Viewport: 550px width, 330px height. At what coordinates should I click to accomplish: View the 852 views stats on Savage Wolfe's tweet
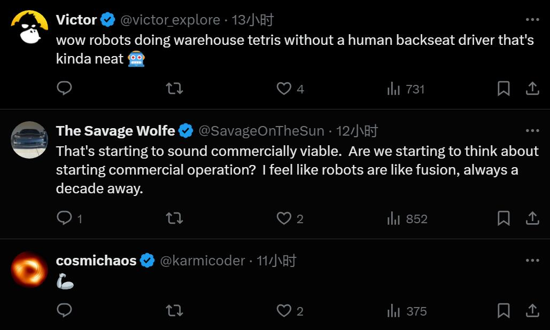[x=407, y=219]
